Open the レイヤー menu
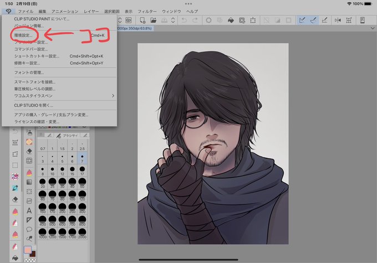377x263 pixels. [x=91, y=11]
